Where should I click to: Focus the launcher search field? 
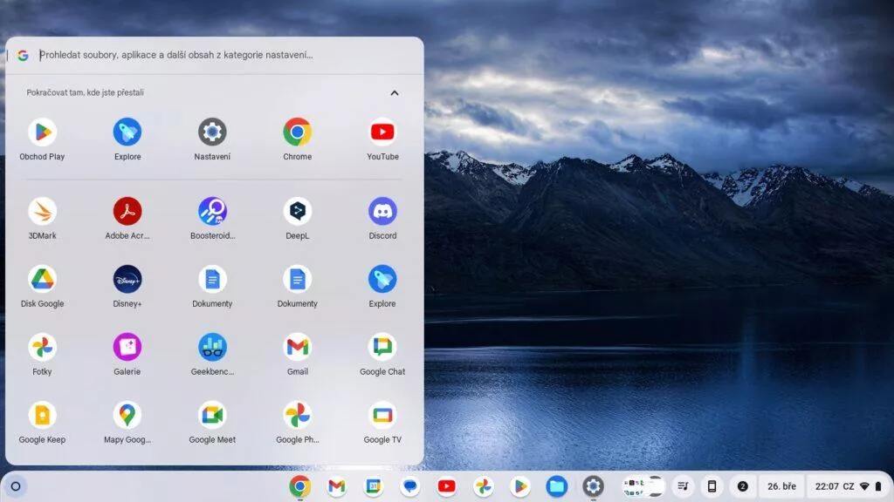pos(215,55)
